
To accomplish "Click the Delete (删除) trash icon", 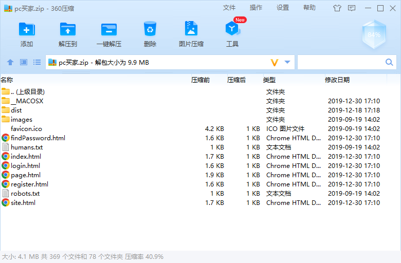I will (x=150, y=30).
